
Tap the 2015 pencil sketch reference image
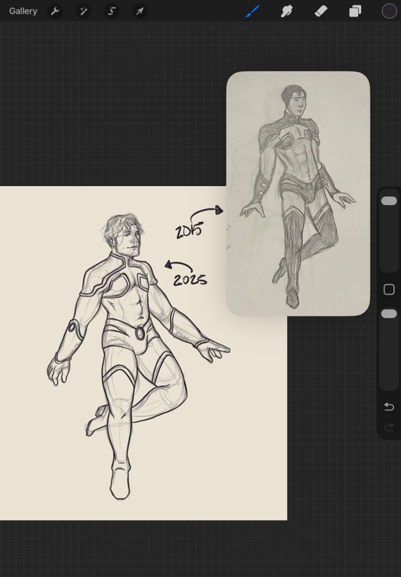click(x=298, y=193)
